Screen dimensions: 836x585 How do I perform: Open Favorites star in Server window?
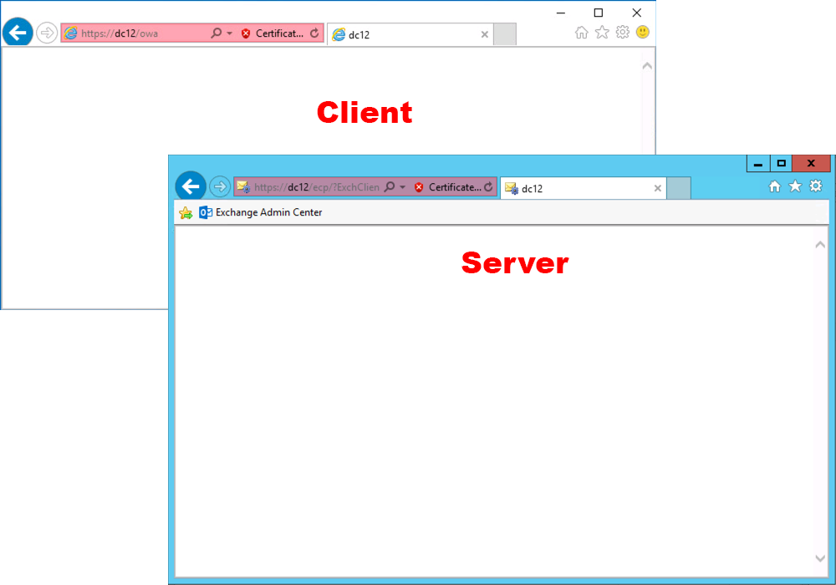tap(795, 186)
